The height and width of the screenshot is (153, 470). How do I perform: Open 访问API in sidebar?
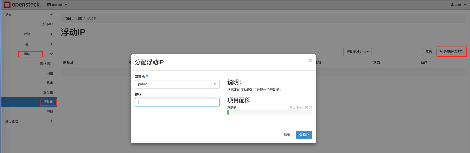click(47, 24)
